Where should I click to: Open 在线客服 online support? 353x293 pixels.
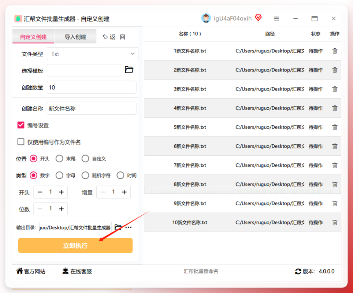[x=77, y=271]
